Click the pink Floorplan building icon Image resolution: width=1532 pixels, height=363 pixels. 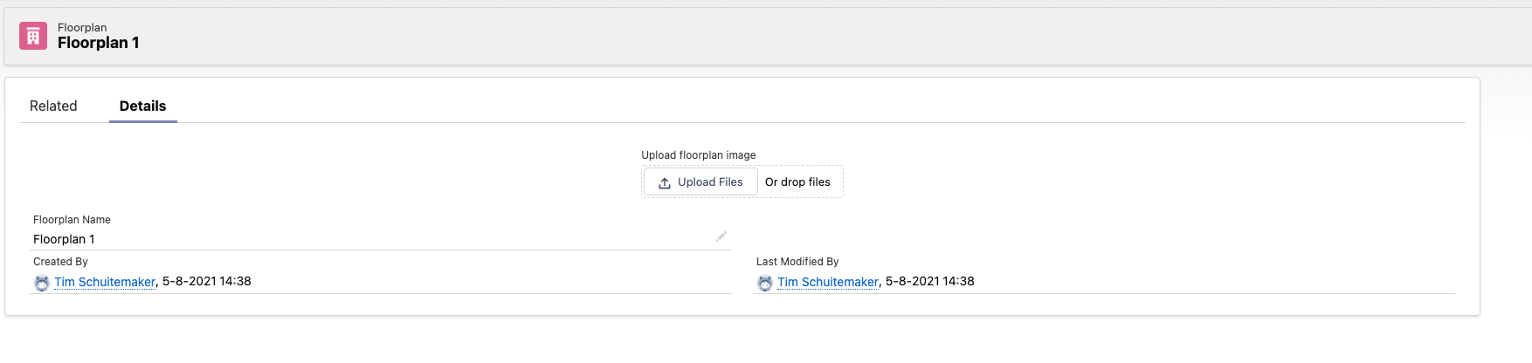tap(33, 36)
